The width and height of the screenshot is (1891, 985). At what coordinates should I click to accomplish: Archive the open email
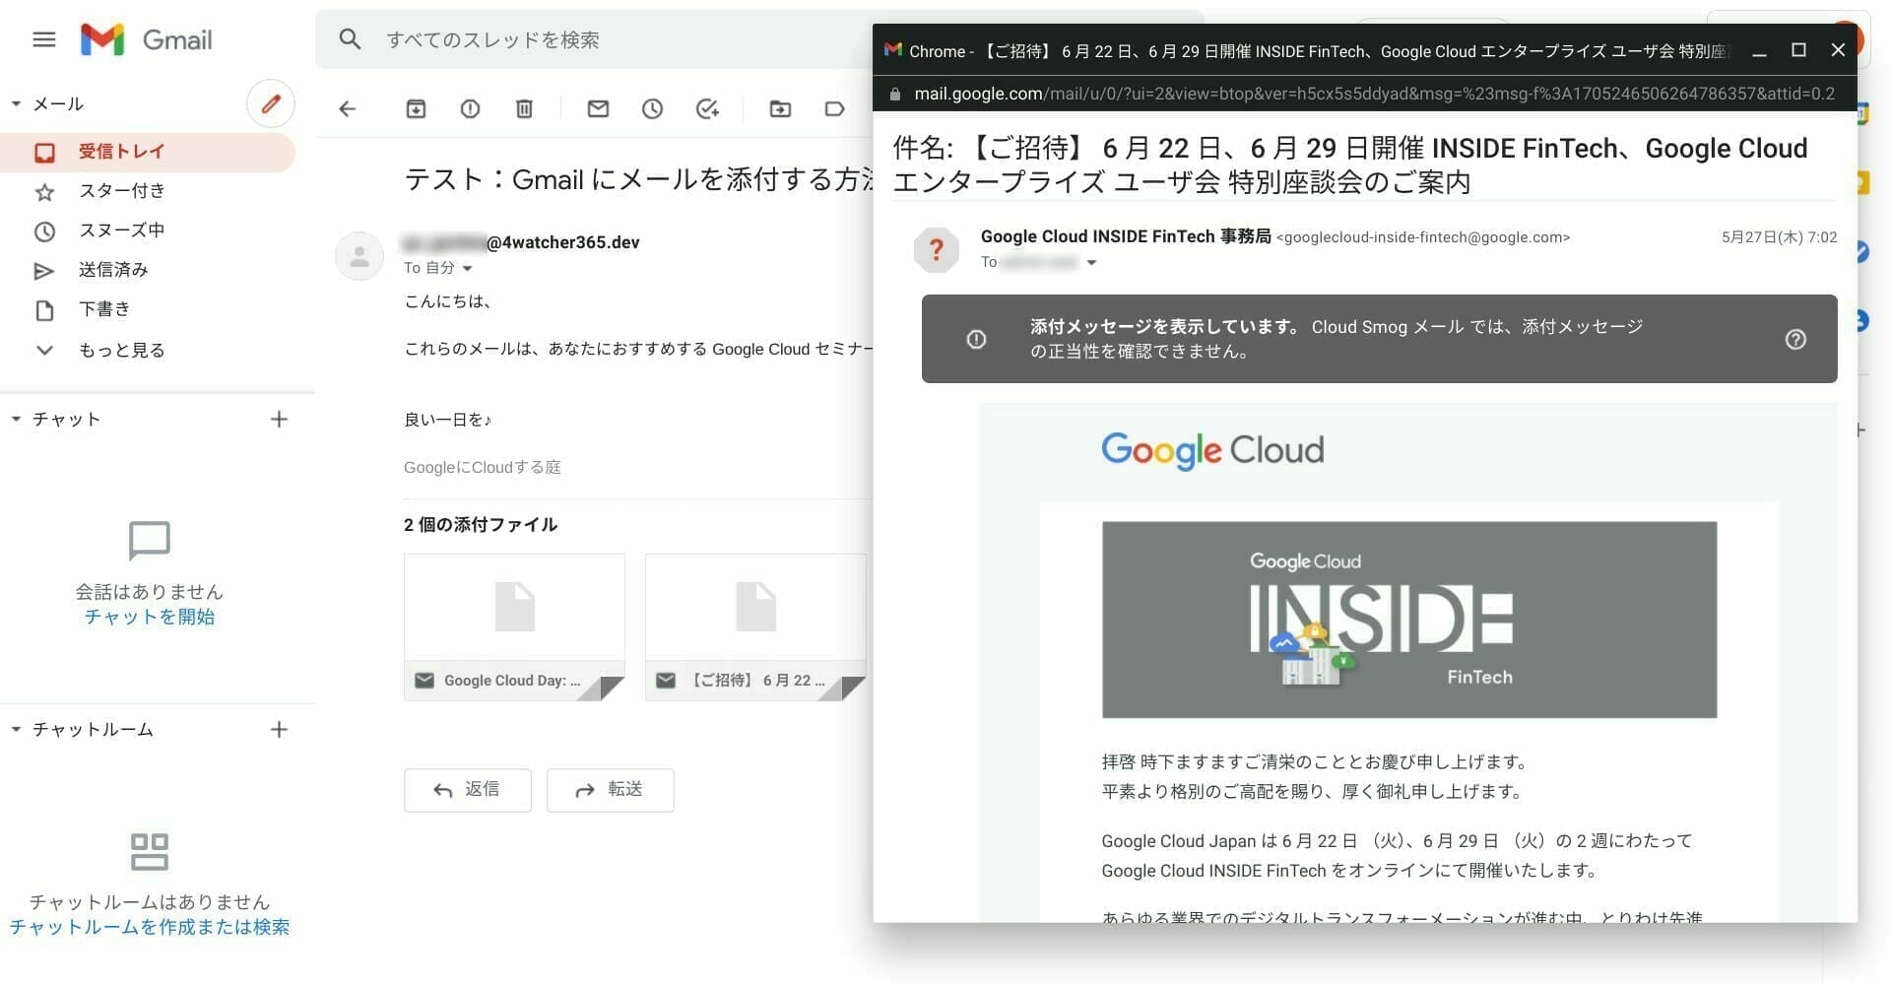416,108
